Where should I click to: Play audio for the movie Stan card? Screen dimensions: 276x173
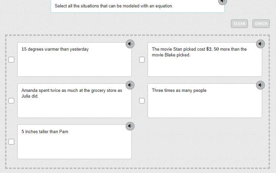point(260,44)
